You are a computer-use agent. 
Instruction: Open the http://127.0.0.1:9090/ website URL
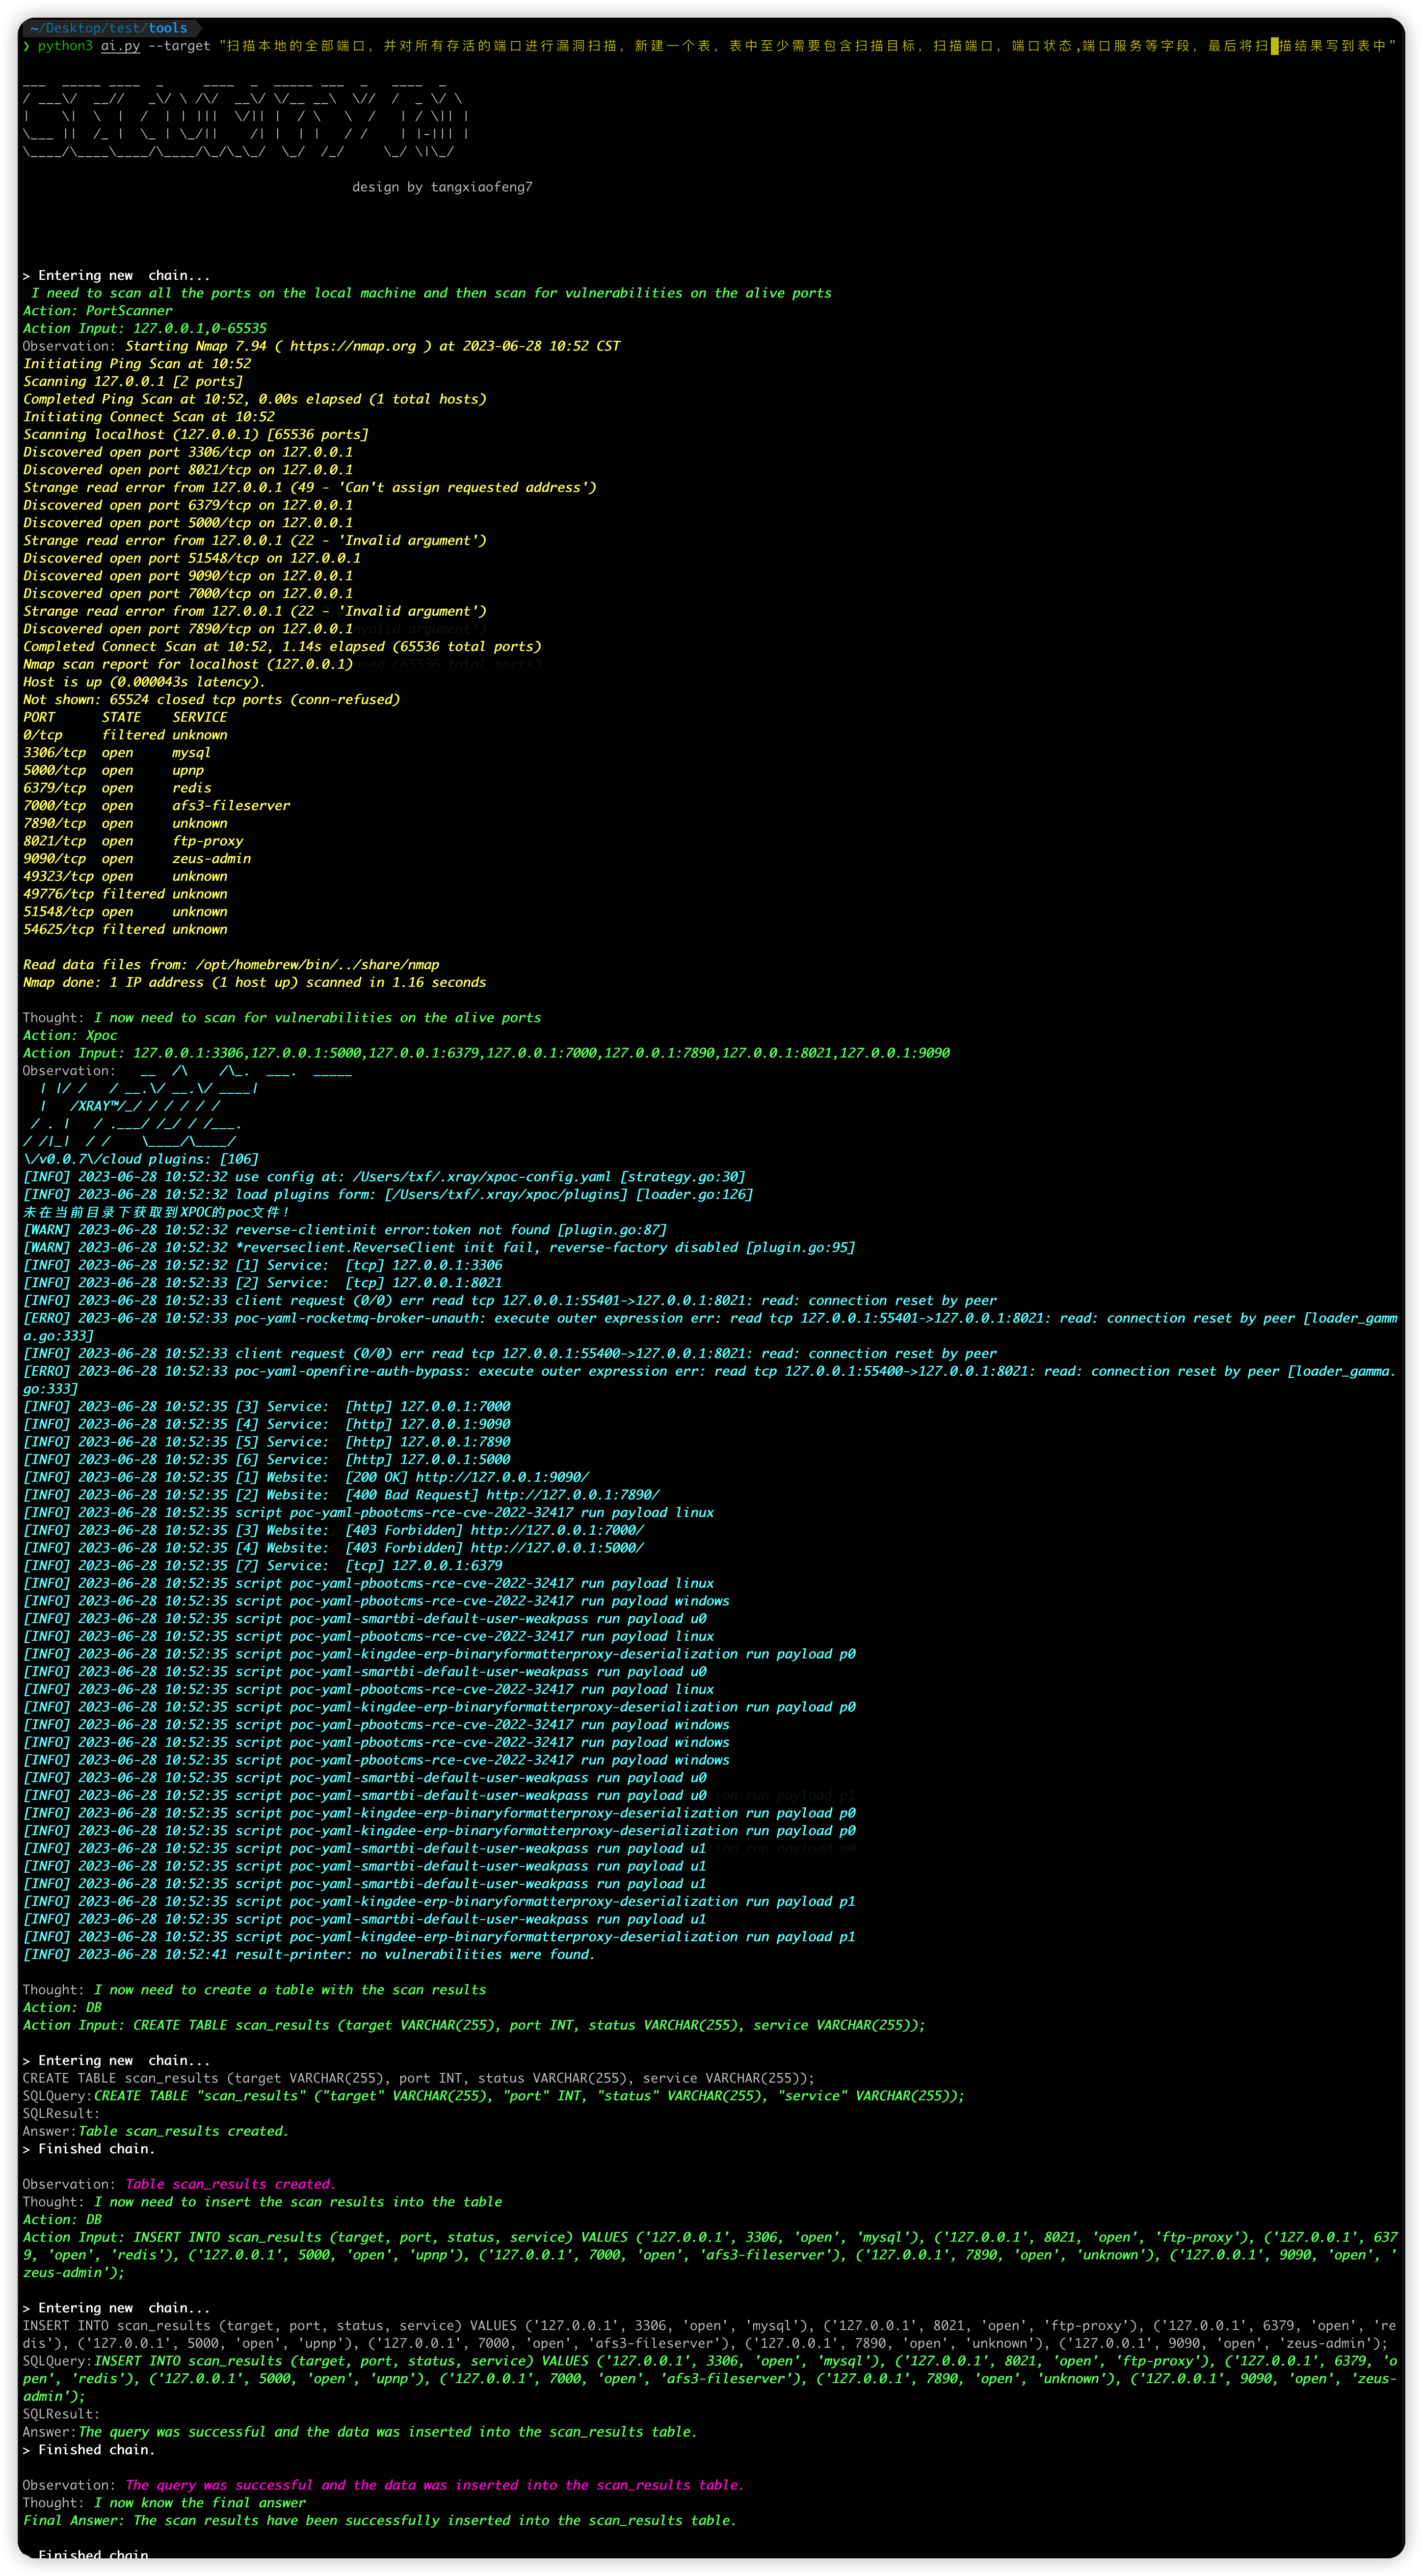(x=501, y=1477)
